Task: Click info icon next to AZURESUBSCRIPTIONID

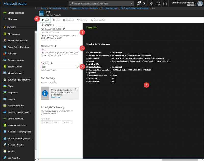Action: 64,29
